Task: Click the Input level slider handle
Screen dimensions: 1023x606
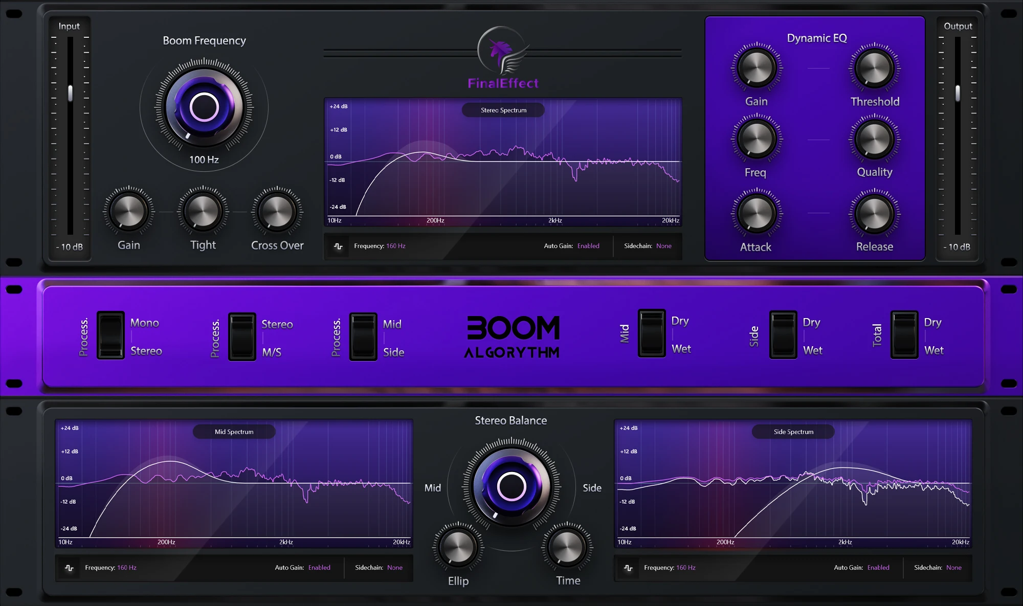Action: (71, 93)
